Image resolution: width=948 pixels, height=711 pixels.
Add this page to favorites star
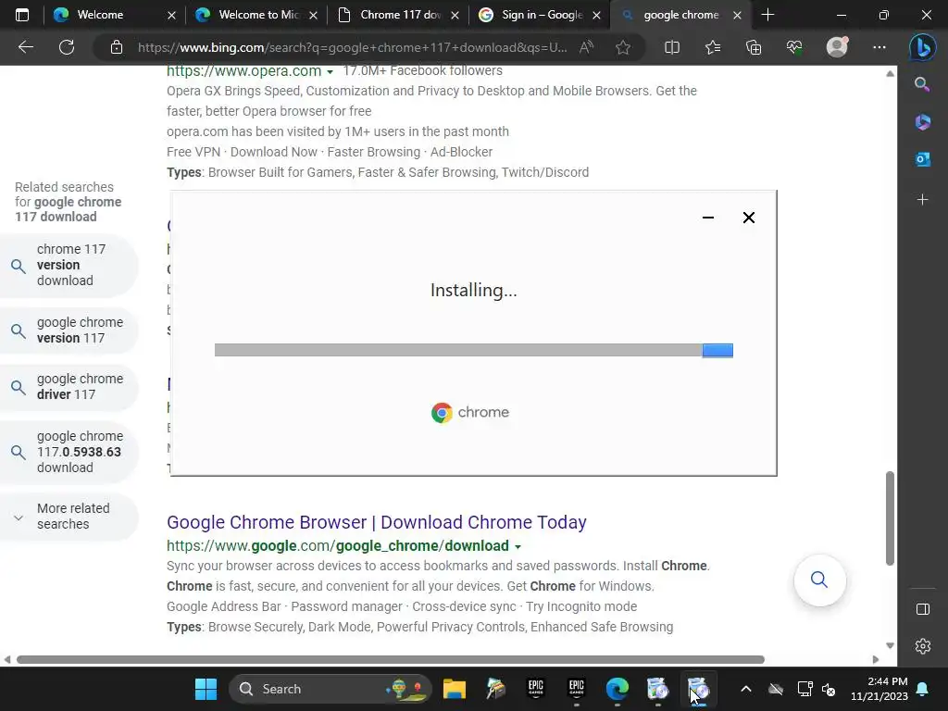tap(623, 47)
